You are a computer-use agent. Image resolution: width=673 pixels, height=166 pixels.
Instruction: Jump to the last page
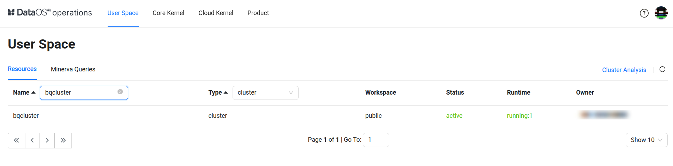[63, 140]
